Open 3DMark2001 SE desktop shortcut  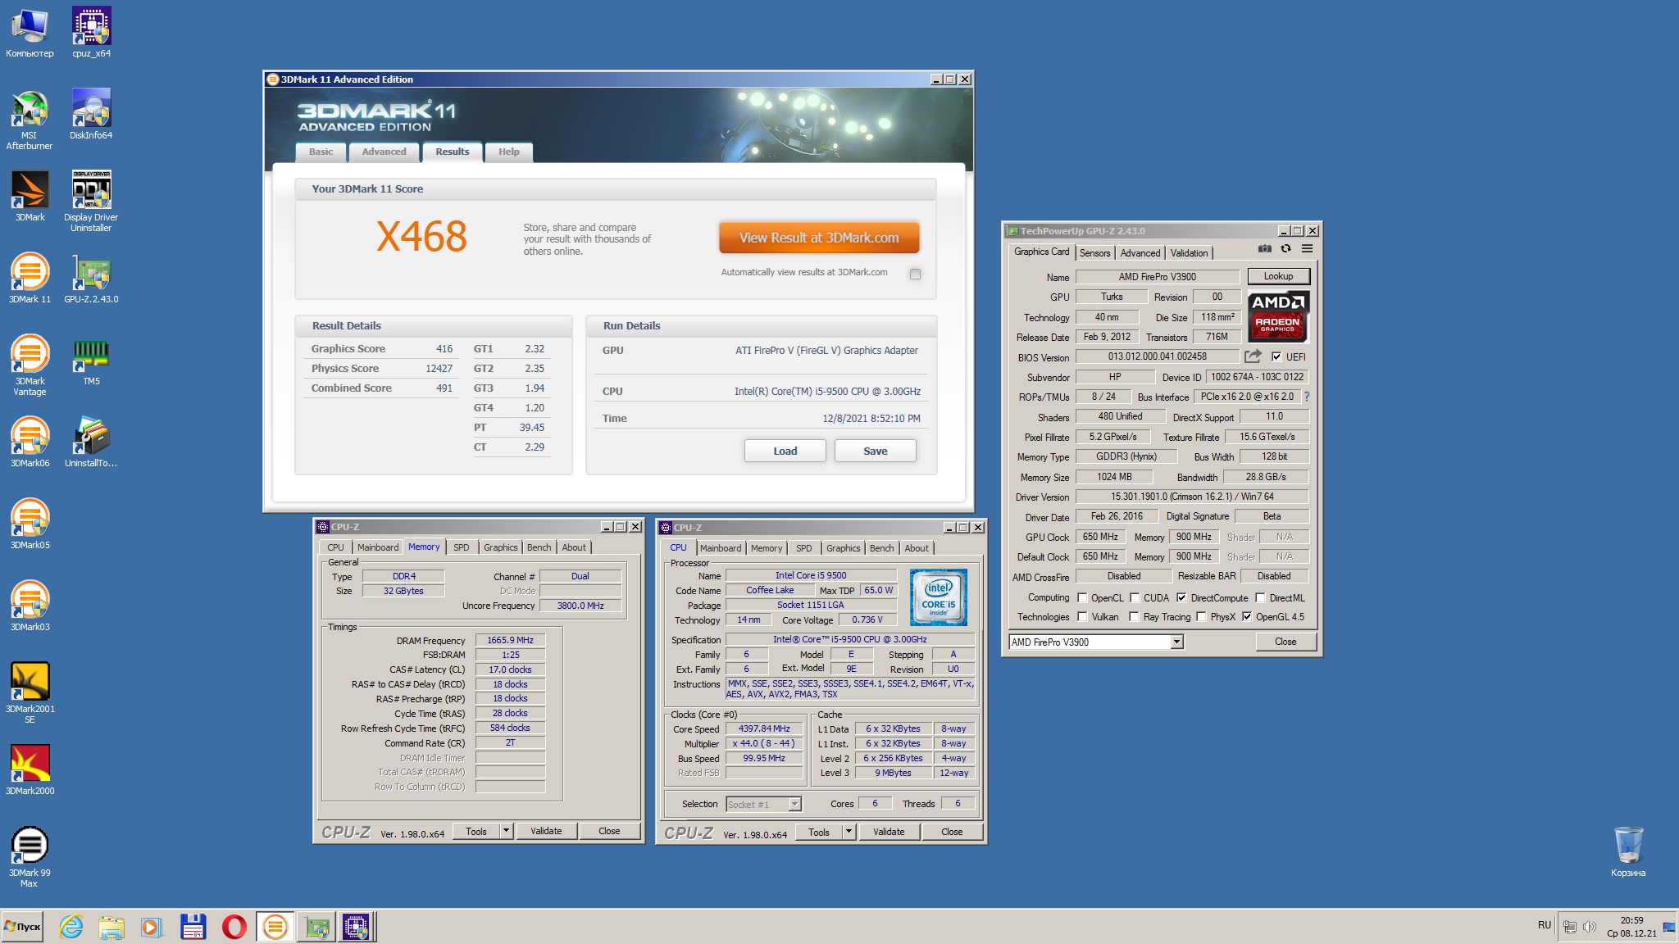pyautogui.click(x=30, y=693)
